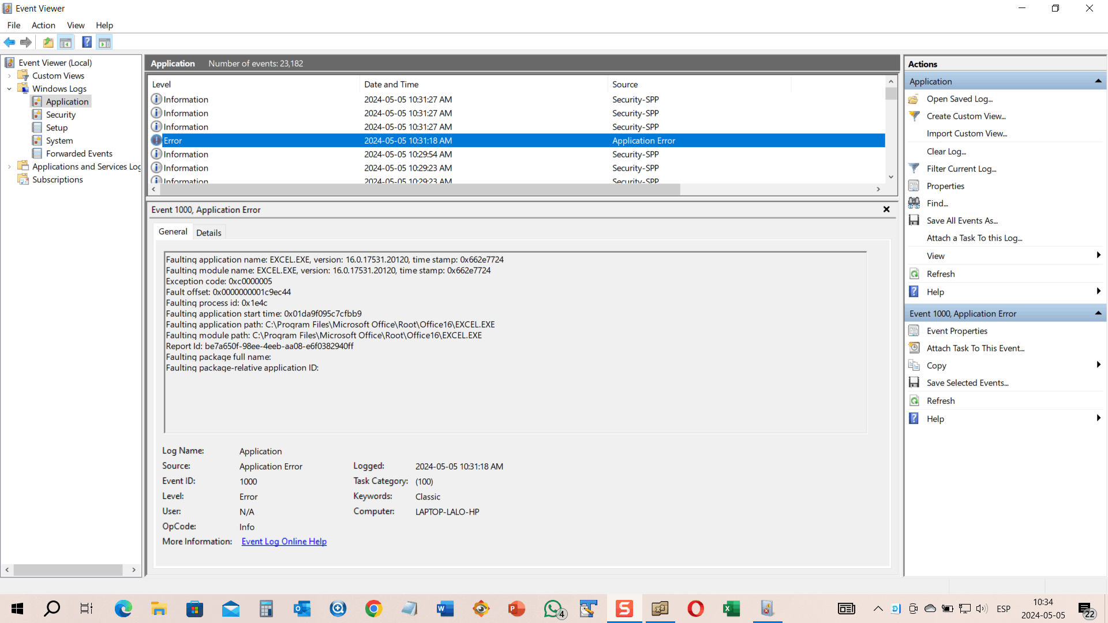
Task: Click the Back arrow toolbar icon
Action: (9, 42)
